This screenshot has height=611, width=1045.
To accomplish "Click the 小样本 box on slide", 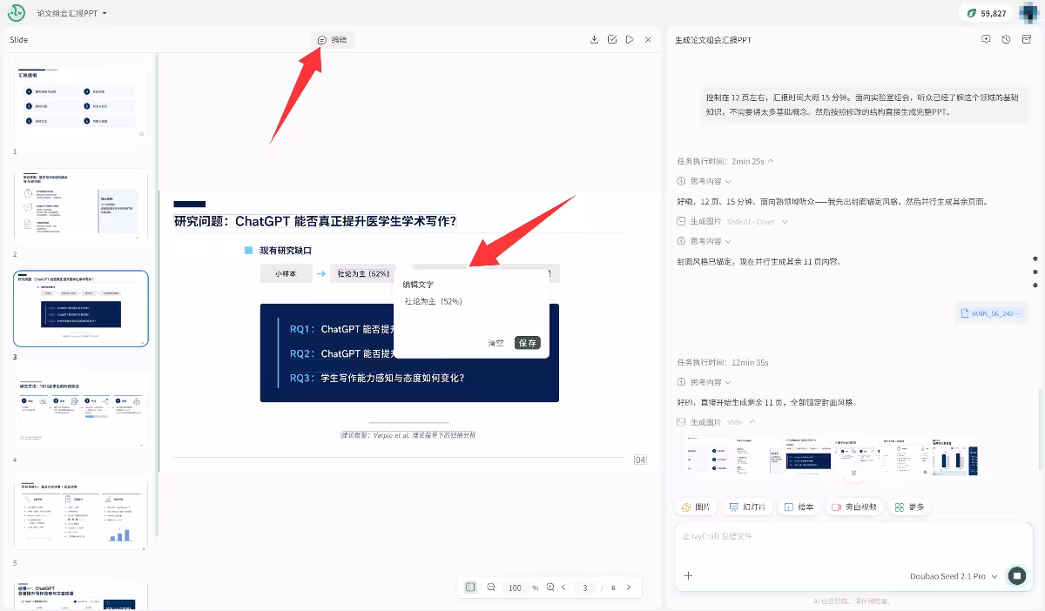I will [x=286, y=273].
